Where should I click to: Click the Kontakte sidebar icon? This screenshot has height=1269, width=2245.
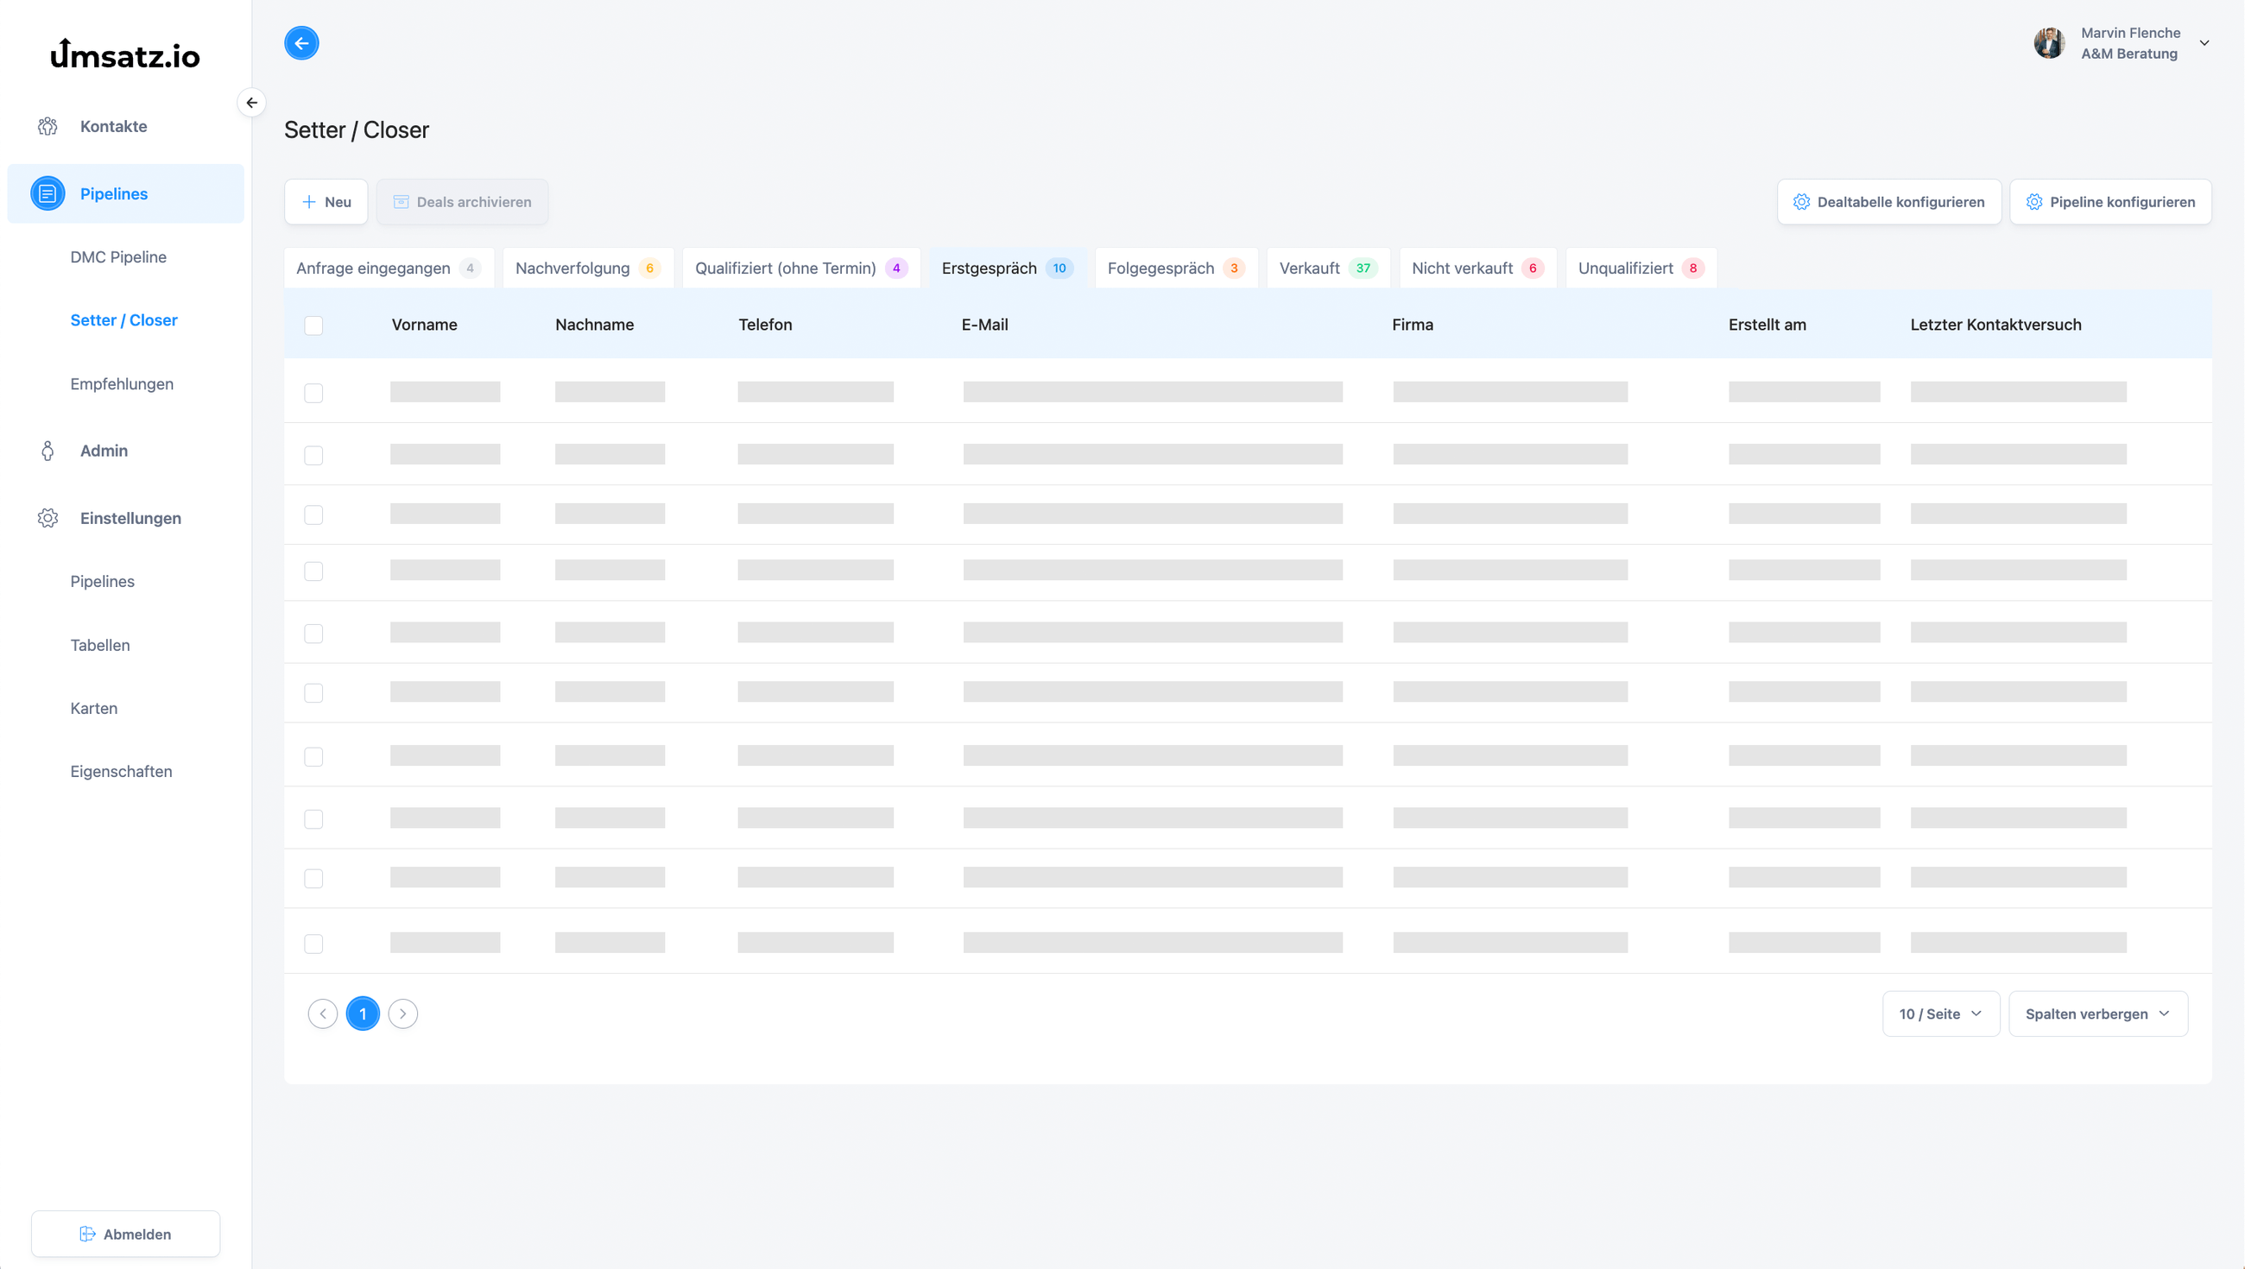click(48, 126)
